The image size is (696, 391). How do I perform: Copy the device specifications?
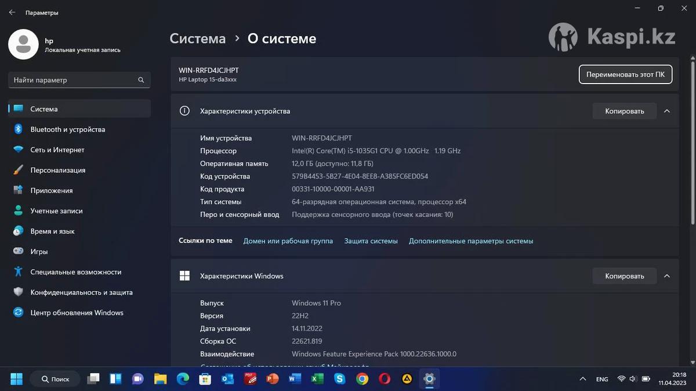(x=625, y=111)
